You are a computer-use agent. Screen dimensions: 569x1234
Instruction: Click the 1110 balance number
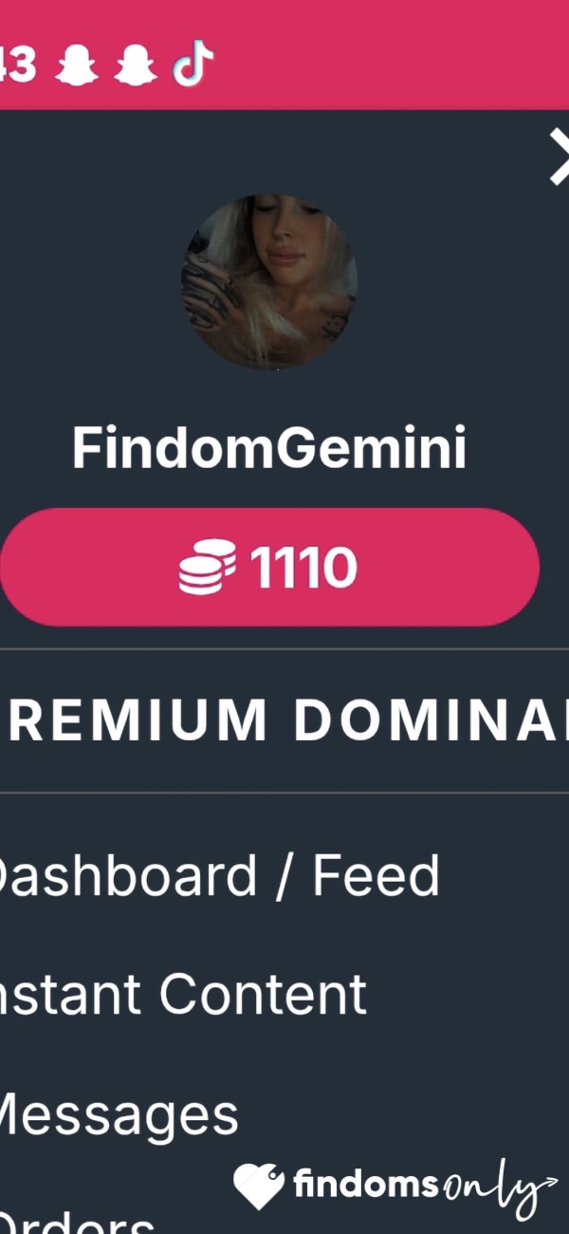(303, 568)
